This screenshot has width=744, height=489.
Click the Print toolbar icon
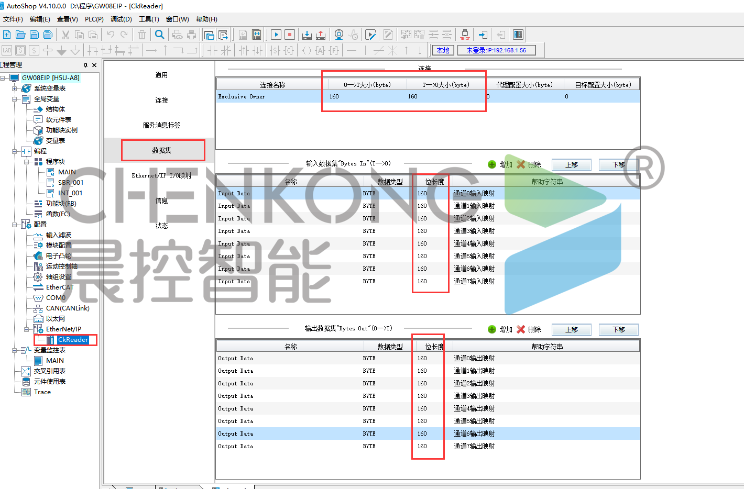point(191,35)
